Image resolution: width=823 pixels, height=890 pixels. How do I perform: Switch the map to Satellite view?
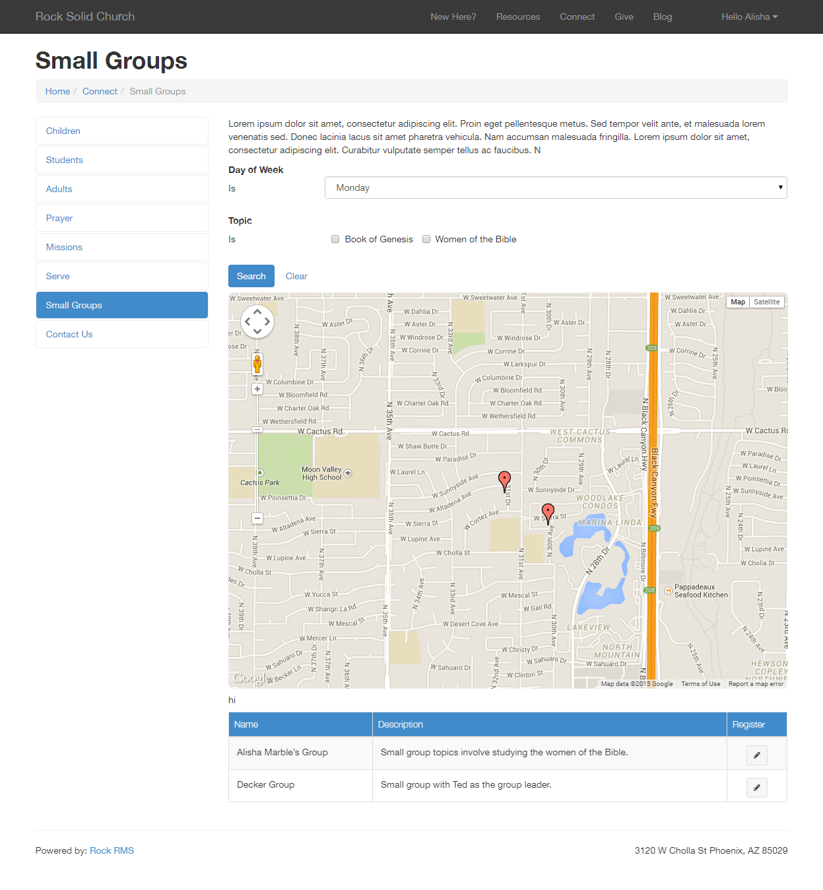coord(766,302)
